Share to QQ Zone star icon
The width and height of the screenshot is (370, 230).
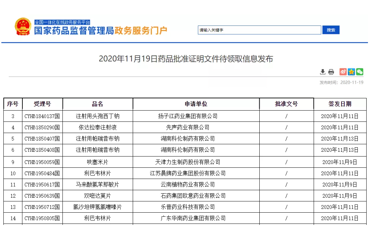click(x=351, y=72)
